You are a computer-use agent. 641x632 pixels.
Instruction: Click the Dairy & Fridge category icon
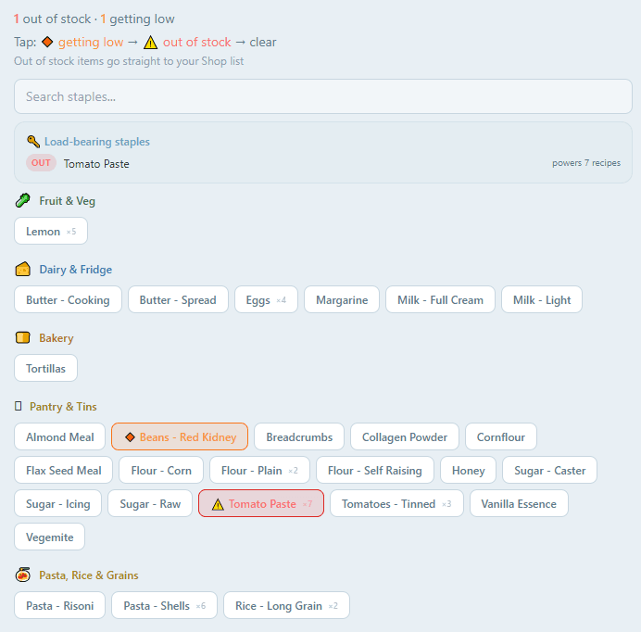(23, 270)
